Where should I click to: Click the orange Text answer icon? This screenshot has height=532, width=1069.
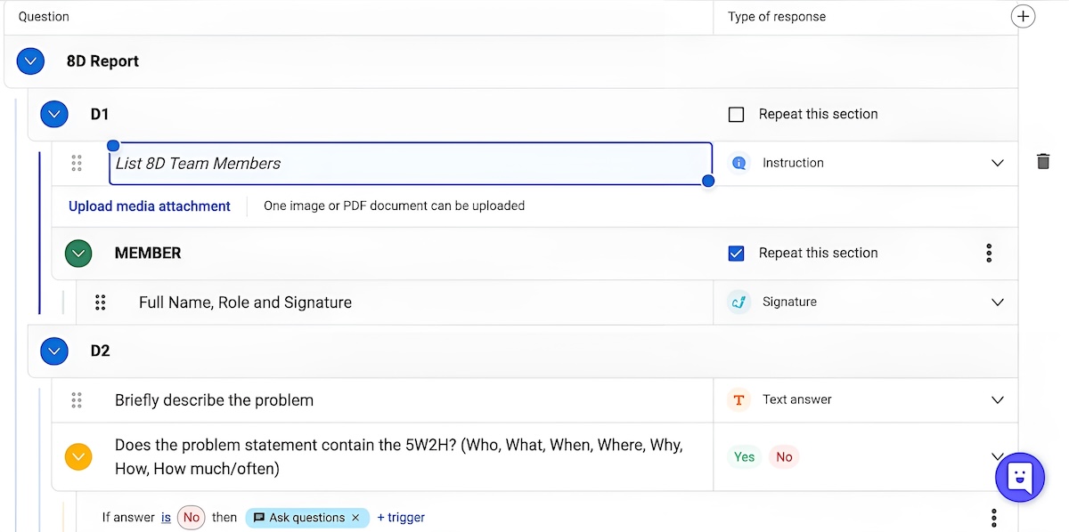[739, 399]
